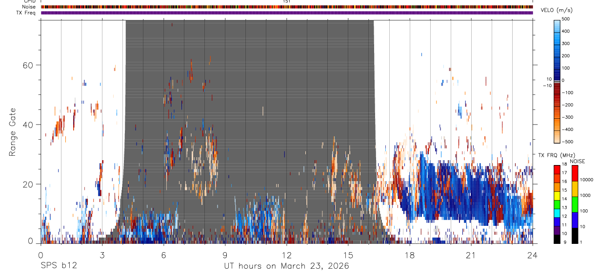
Task: Click the '-400' velocity scale label
Action: tap(568, 129)
